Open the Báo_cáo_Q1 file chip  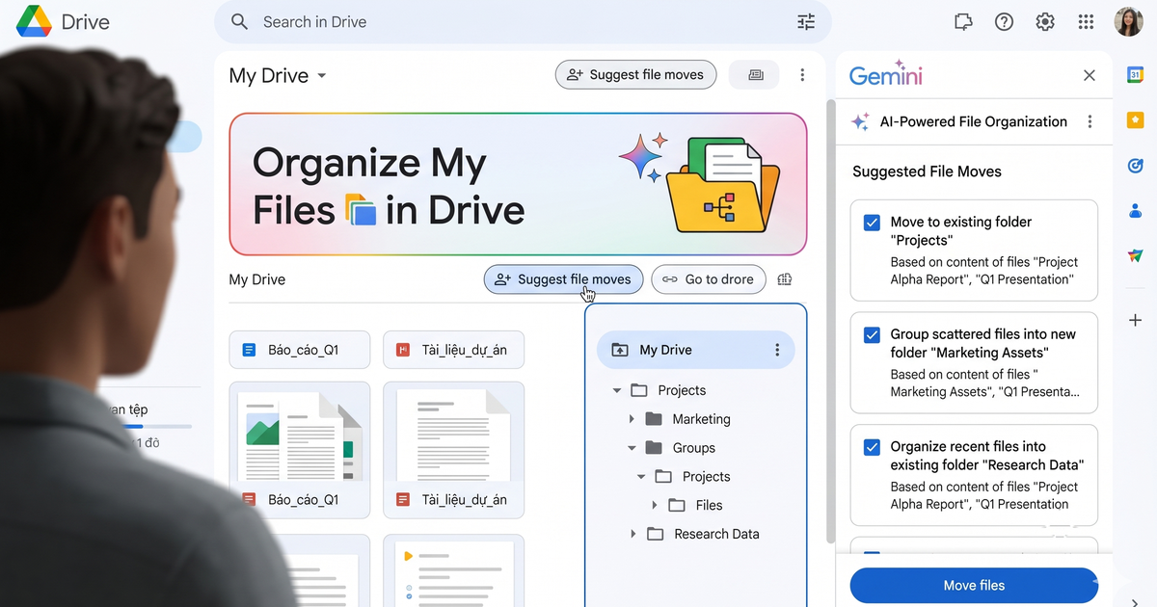click(299, 350)
